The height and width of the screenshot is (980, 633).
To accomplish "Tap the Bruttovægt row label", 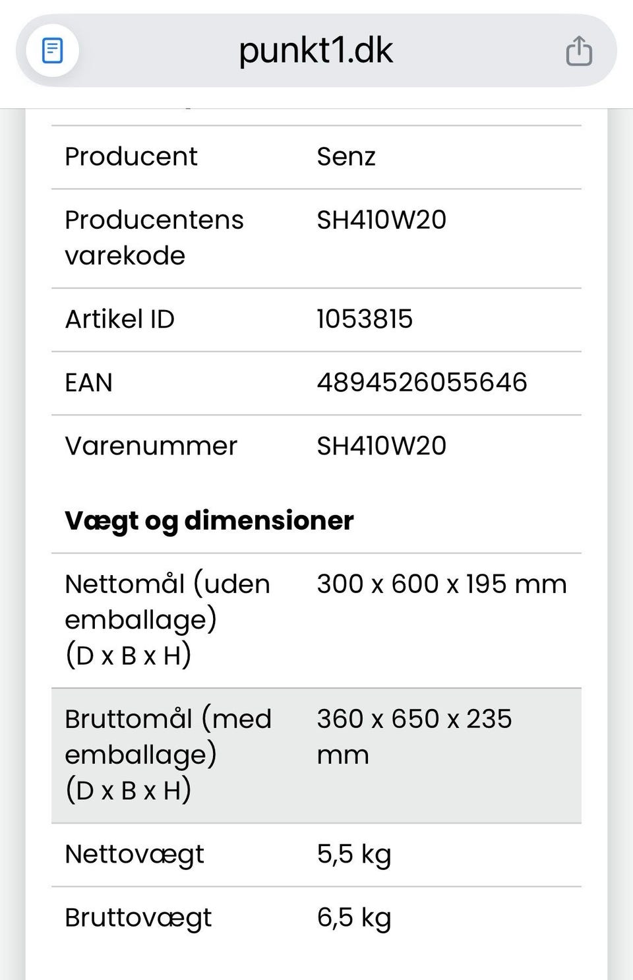I will [x=138, y=917].
